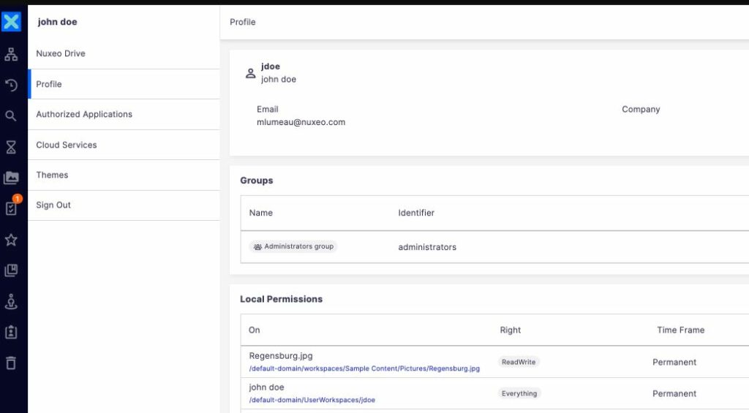The height and width of the screenshot is (413, 749).
Task: Open the Cloud Services menu item
Action: [x=124, y=145]
